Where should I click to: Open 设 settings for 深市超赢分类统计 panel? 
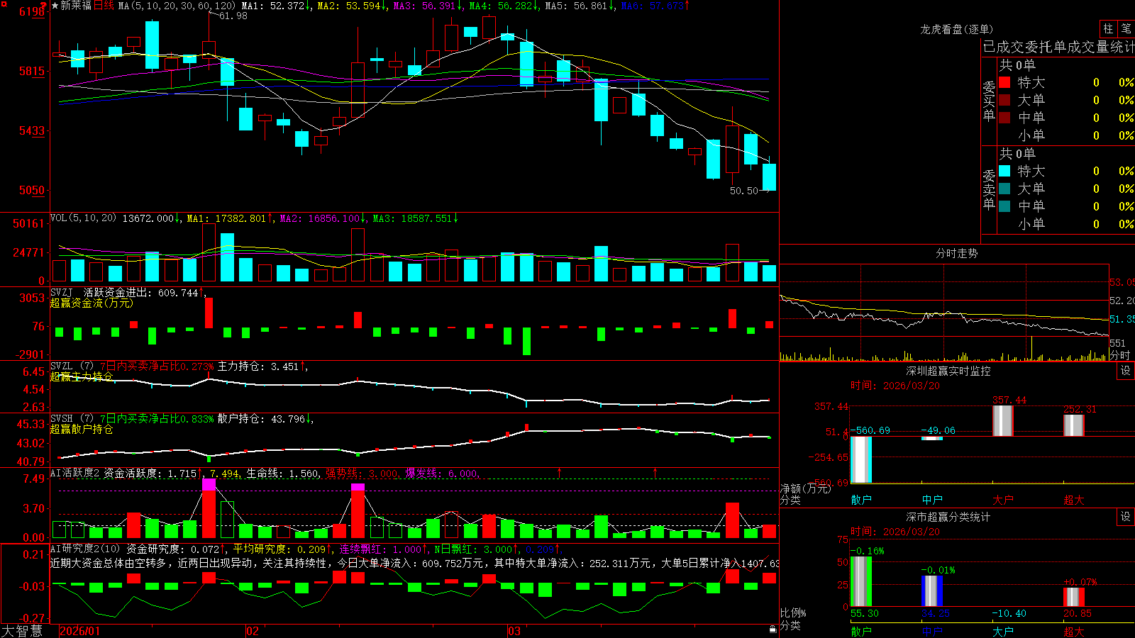[x=1126, y=517]
